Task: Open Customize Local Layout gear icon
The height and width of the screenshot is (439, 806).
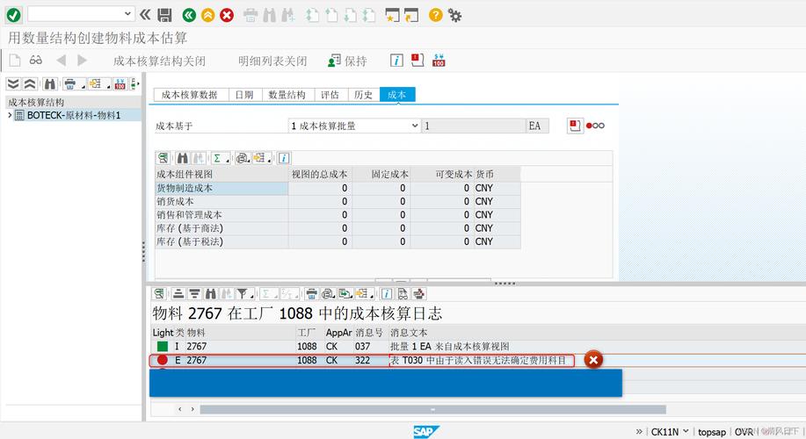Action: pyautogui.click(x=455, y=16)
